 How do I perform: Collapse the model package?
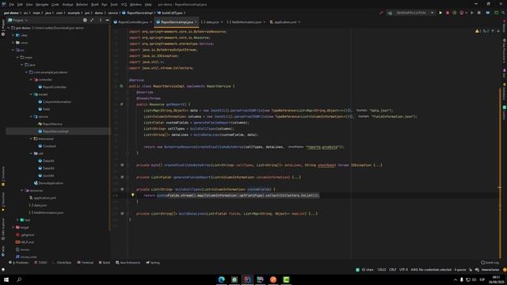tap(32, 94)
